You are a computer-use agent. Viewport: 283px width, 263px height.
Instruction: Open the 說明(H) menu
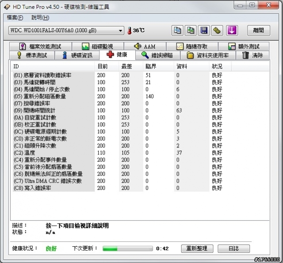(40, 18)
